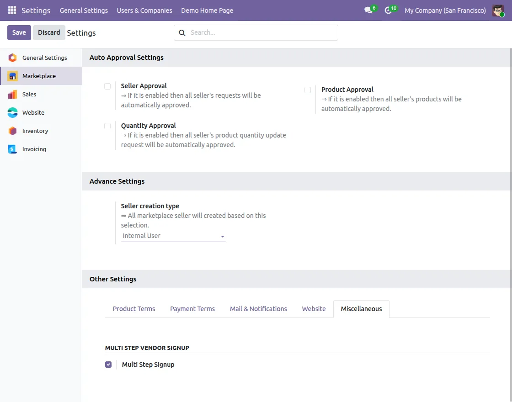Enable the Product Approval checkbox

(x=308, y=90)
